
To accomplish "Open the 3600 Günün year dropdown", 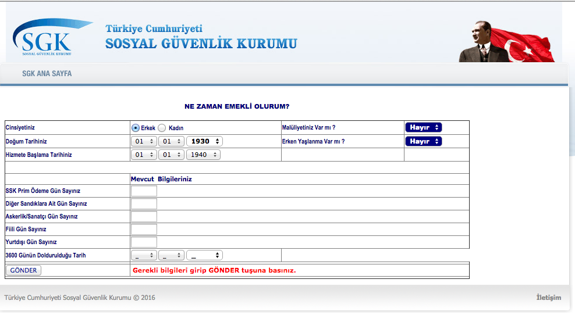I will point(204,255).
